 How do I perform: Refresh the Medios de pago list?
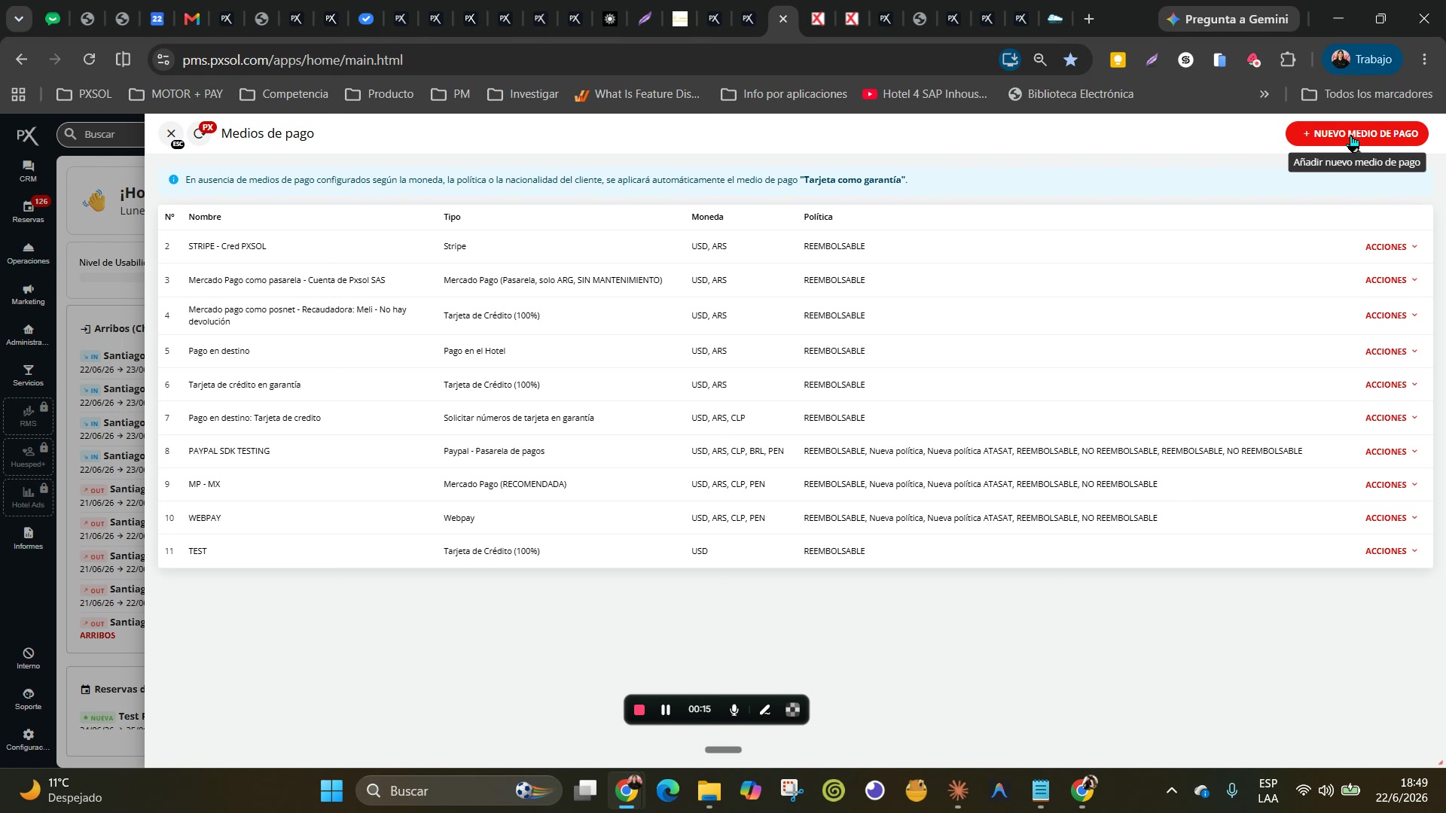tap(199, 133)
